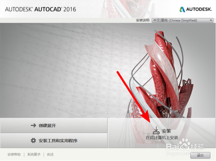The image size is (216, 161).
Task: Click the 创建展开 button
Action: [x=54, y=126]
